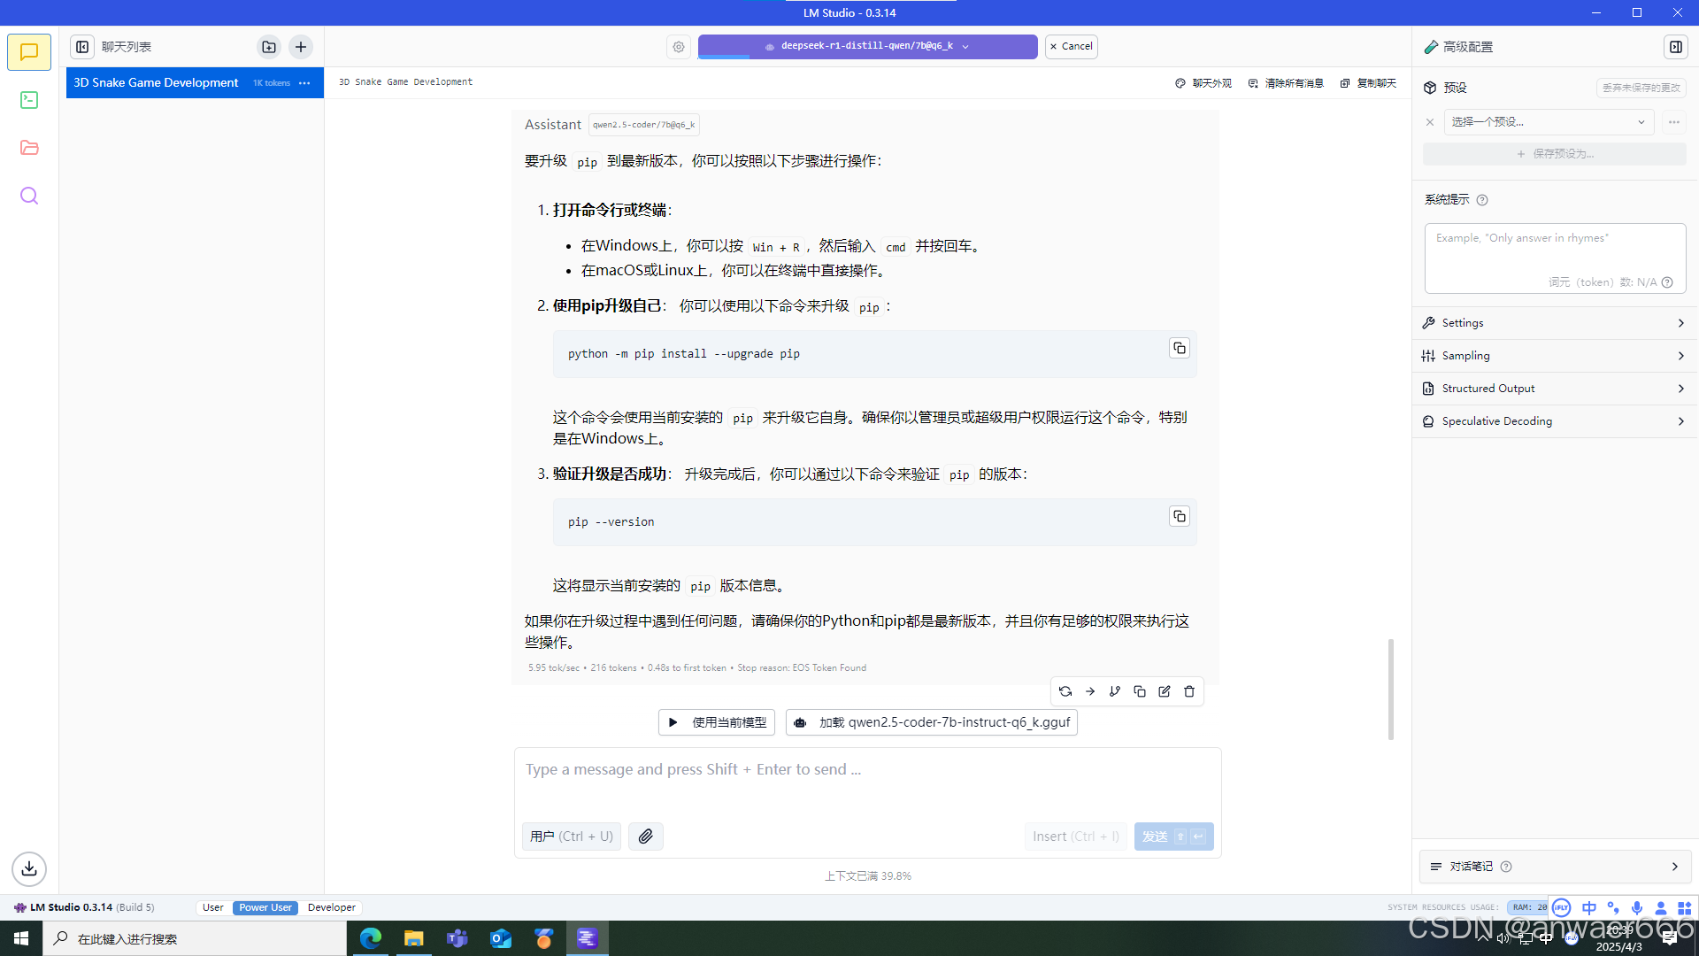Viewport: 1699px width, 956px height.
Task: Open the Discover search sidebar icon
Action: click(29, 196)
